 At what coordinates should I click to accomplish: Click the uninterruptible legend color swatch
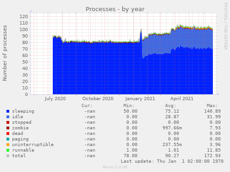click(8, 145)
